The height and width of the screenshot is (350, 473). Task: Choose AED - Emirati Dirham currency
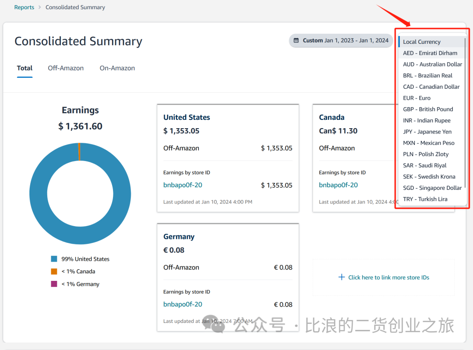click(432, 53)
